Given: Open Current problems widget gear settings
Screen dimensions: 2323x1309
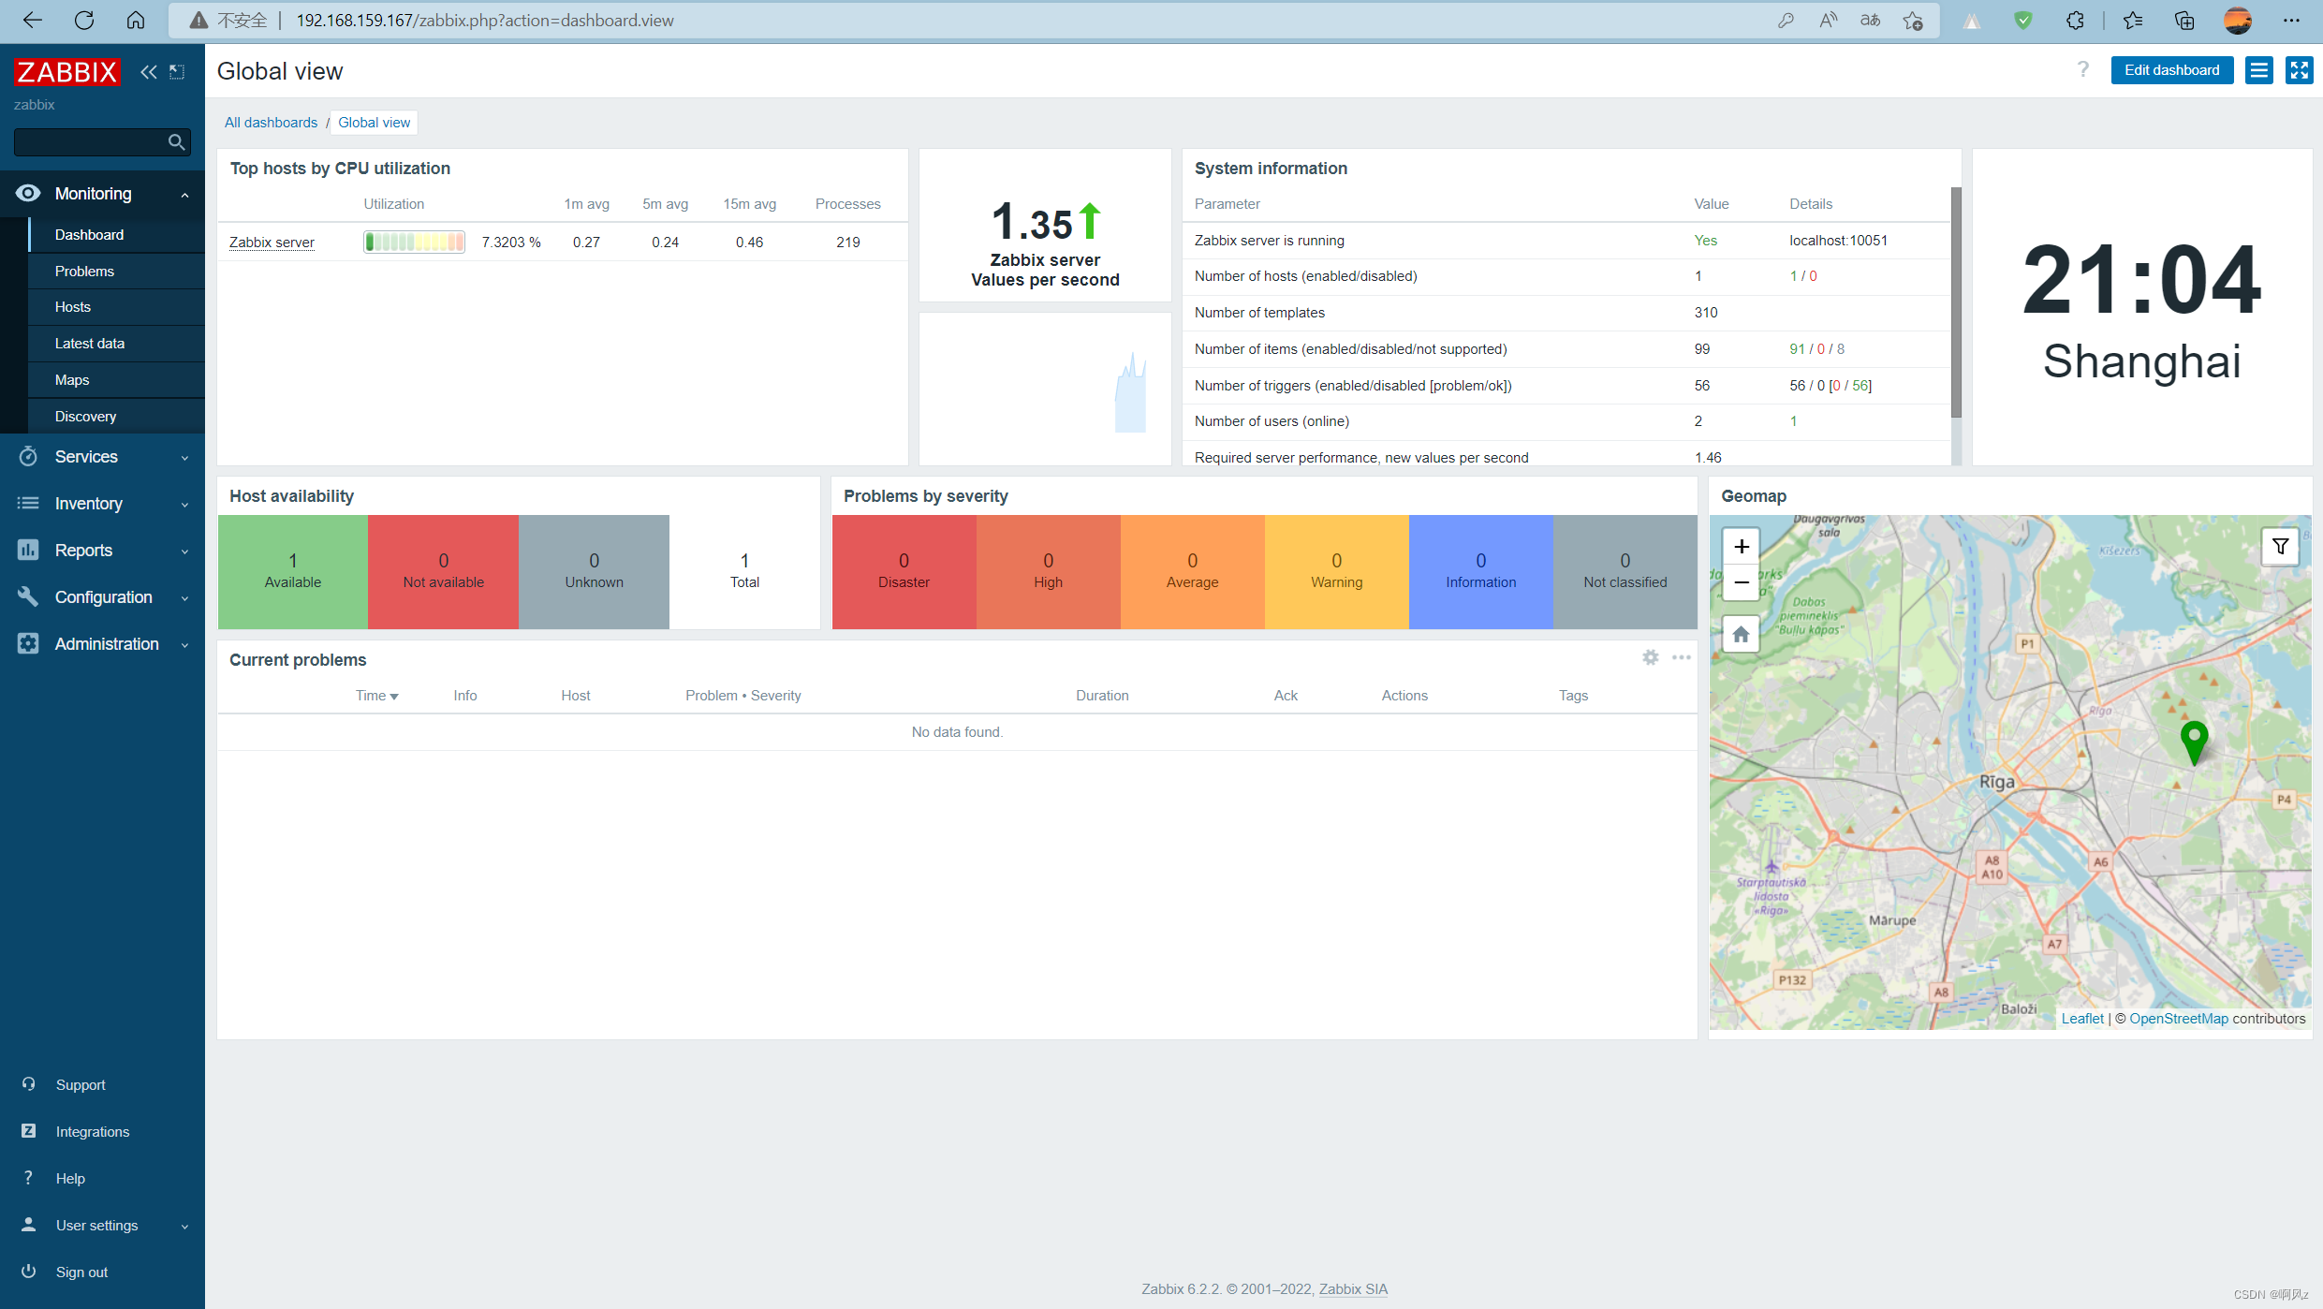Looking at the screenshot, I should click(1650, 658).
